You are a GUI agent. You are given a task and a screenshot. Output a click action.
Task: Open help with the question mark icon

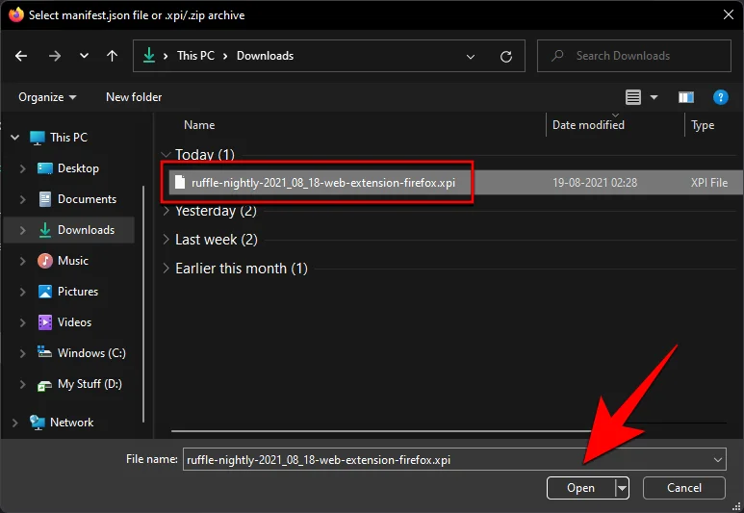[720, 97]
